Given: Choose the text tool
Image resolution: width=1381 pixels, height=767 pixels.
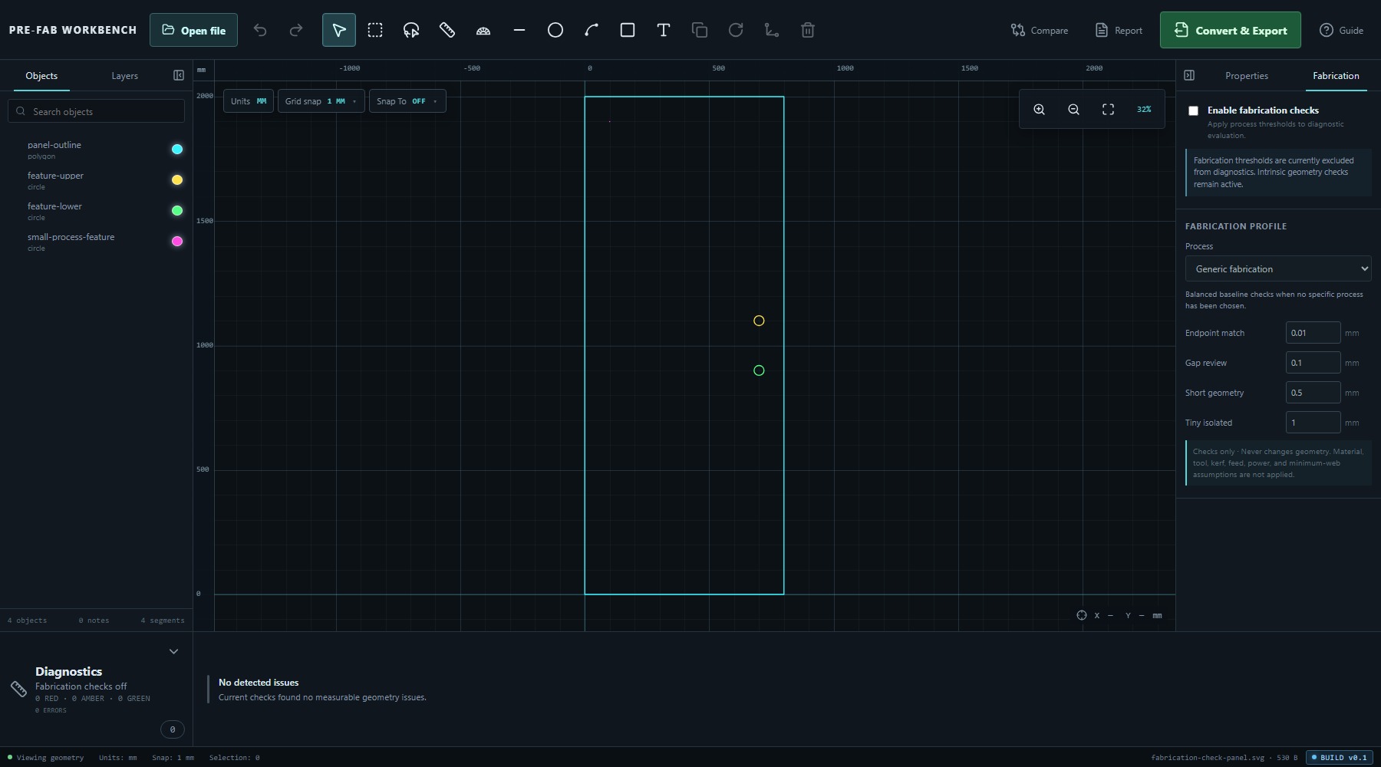Looking at the screenshot, I should (x=664, y=30).
